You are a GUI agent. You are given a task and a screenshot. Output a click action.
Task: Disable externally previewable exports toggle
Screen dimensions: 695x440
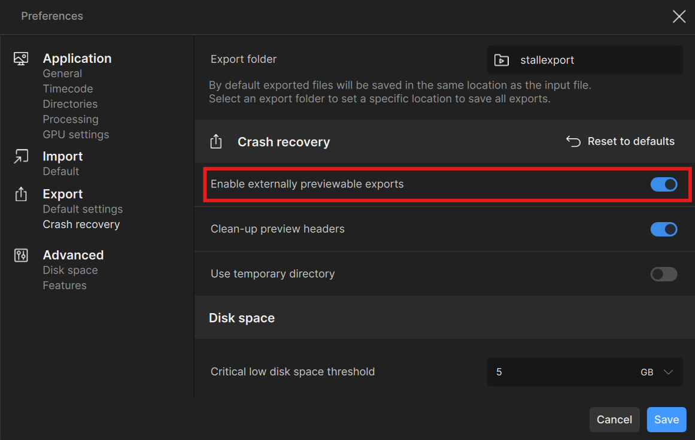[663, 184]
